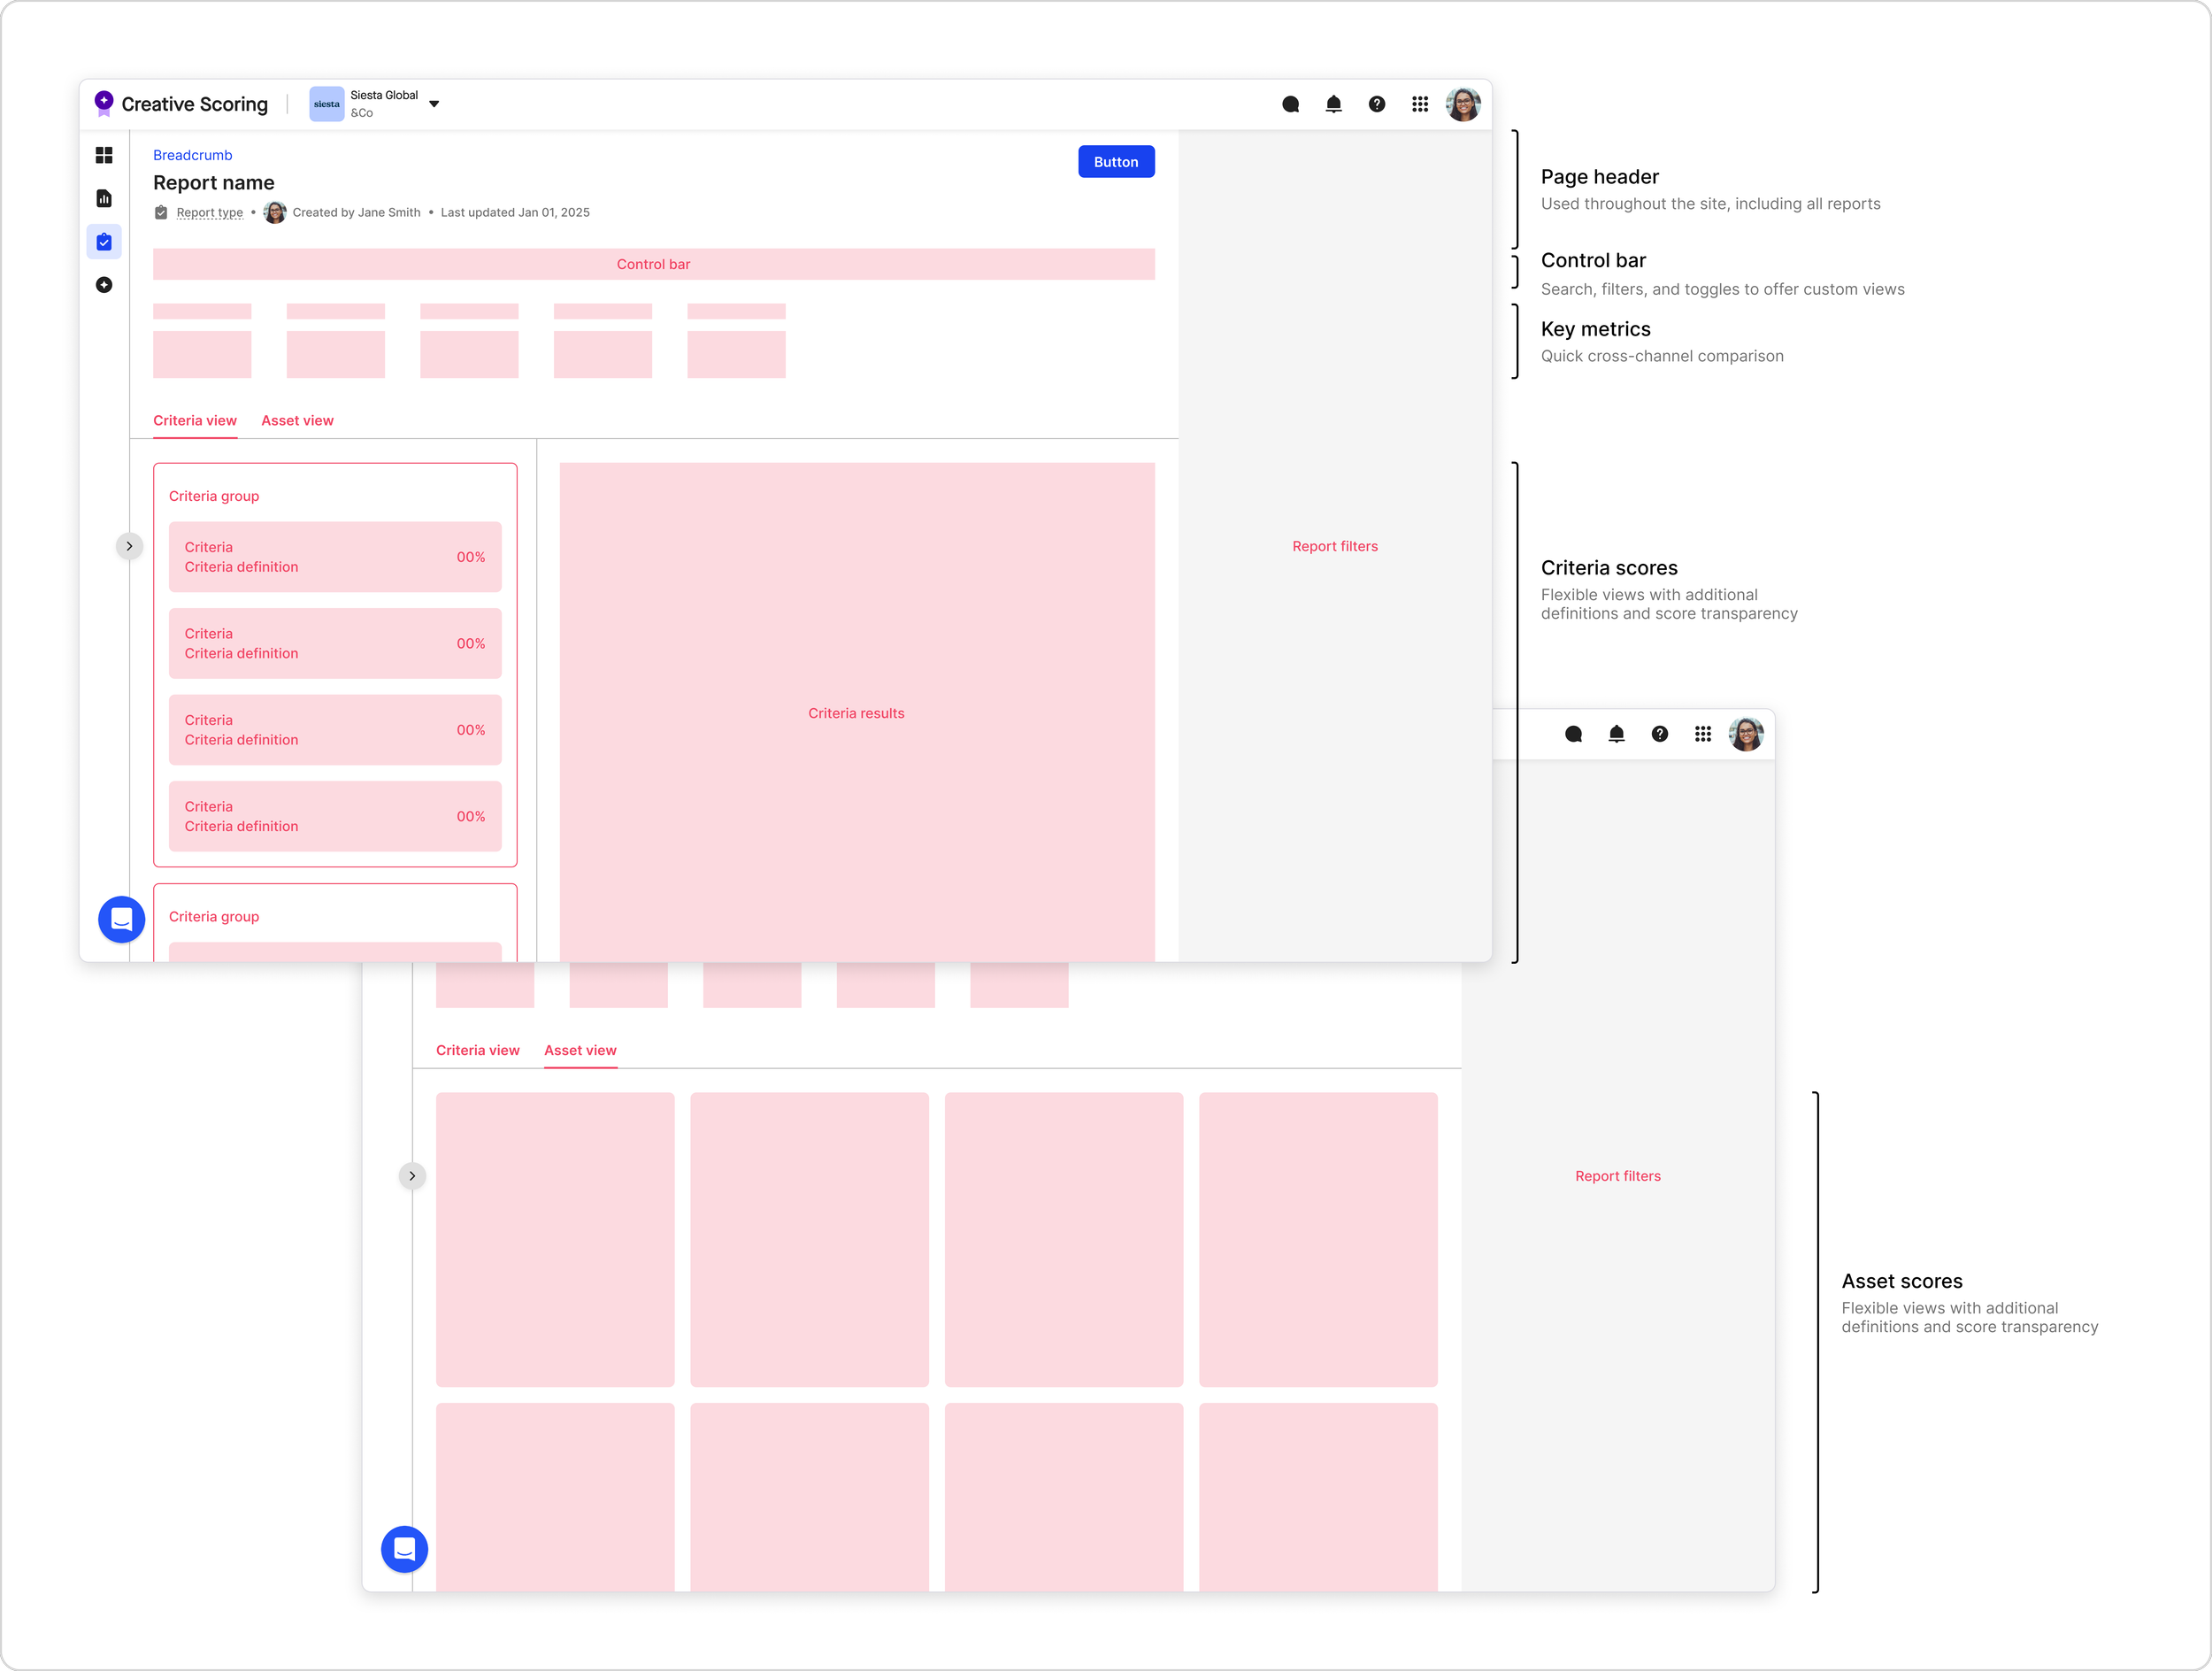
Task: Click the underlined Report type link
Action: coord(209,212)
